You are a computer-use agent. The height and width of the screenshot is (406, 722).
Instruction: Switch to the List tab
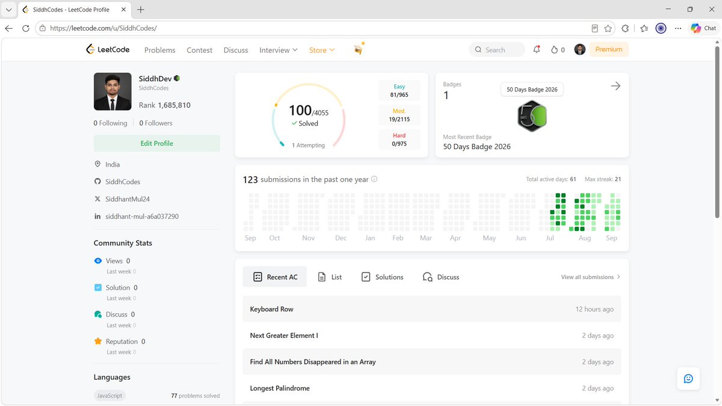[x=330, y=277]
